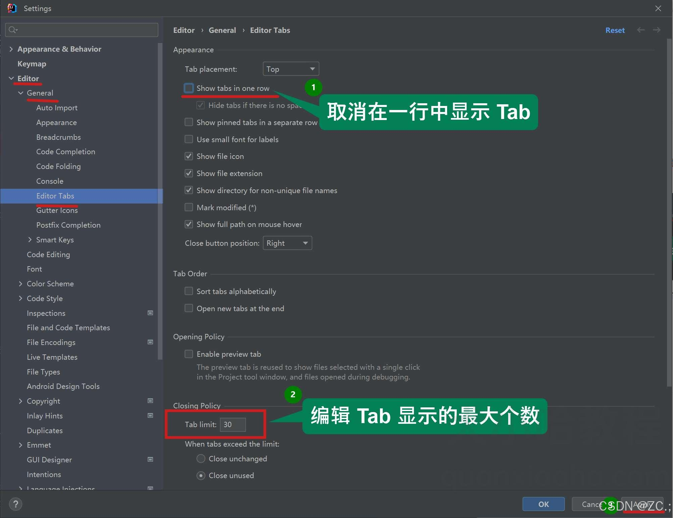The image size is (673, 518).
Task: Open the Code Folding settings page
Action: point(58,166)
